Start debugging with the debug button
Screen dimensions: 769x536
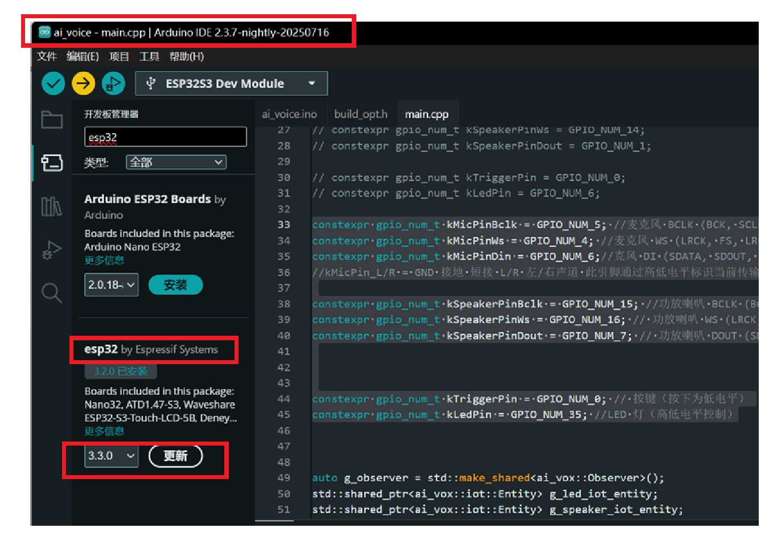coord(113,84)
